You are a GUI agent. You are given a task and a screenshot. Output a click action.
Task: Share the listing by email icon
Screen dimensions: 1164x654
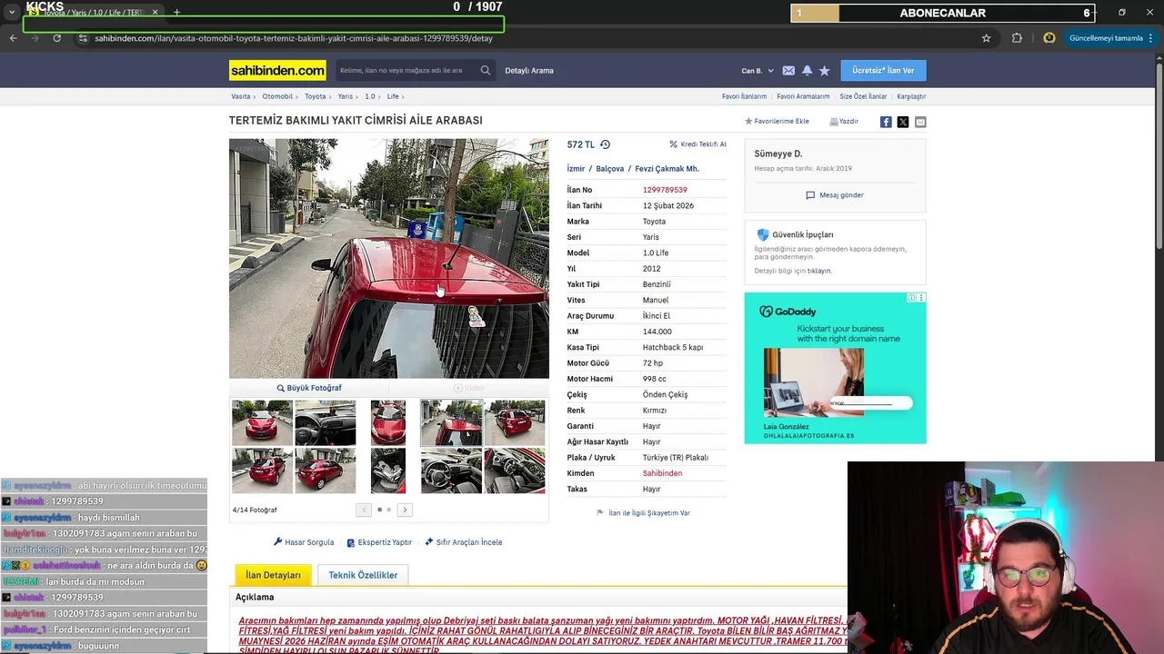point(920,122)
